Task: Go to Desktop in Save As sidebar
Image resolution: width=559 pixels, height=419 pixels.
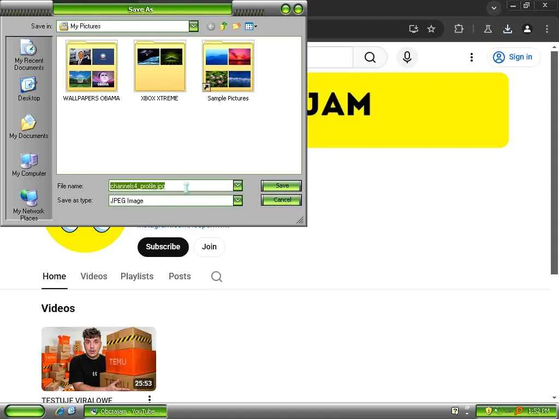Action: (x=29, y=89)
